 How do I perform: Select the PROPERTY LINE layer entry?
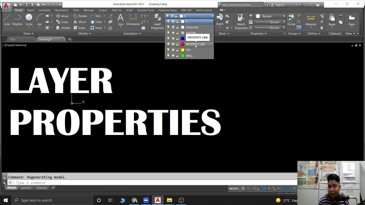(189, 44)
